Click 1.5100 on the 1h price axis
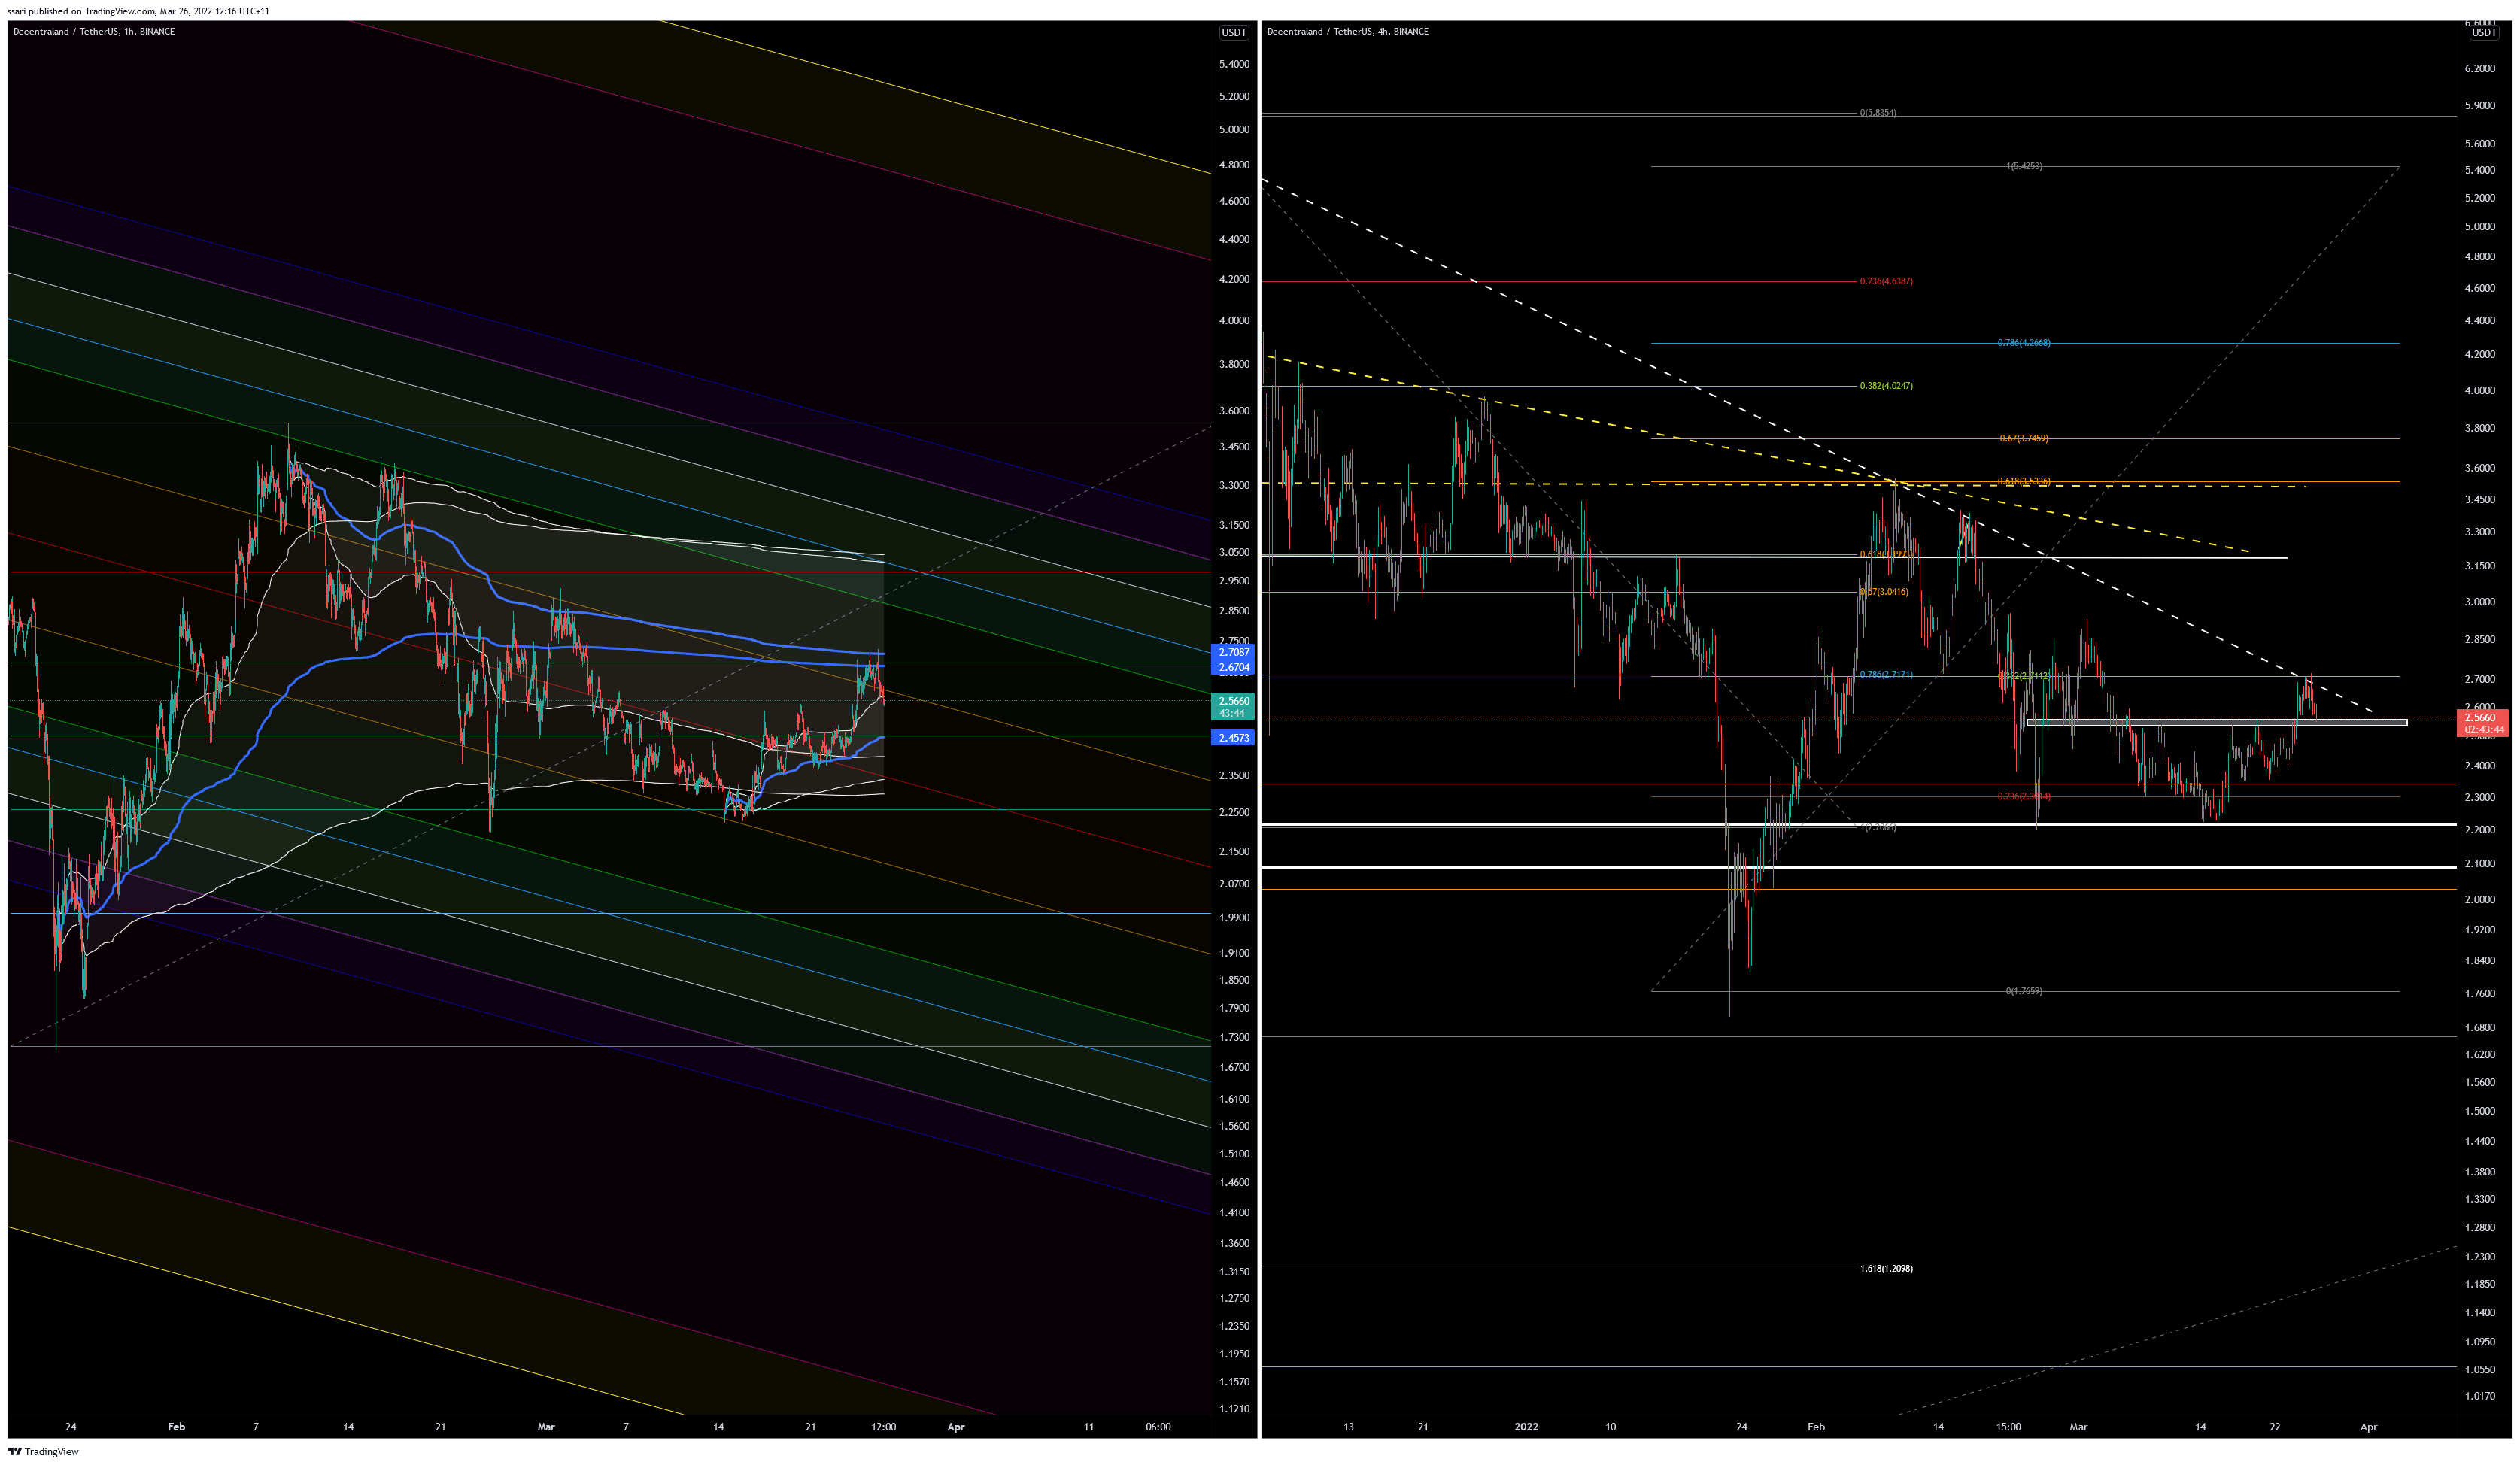 click(x=1234, y=1154)
